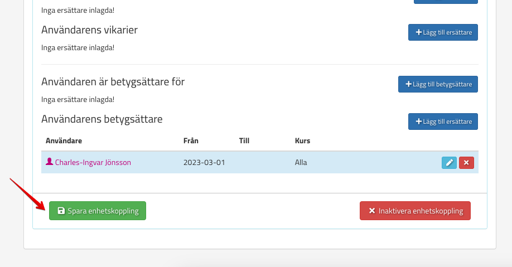Select the Alla course cell
The width and height of the screenshot is (512, 267).
301,163
